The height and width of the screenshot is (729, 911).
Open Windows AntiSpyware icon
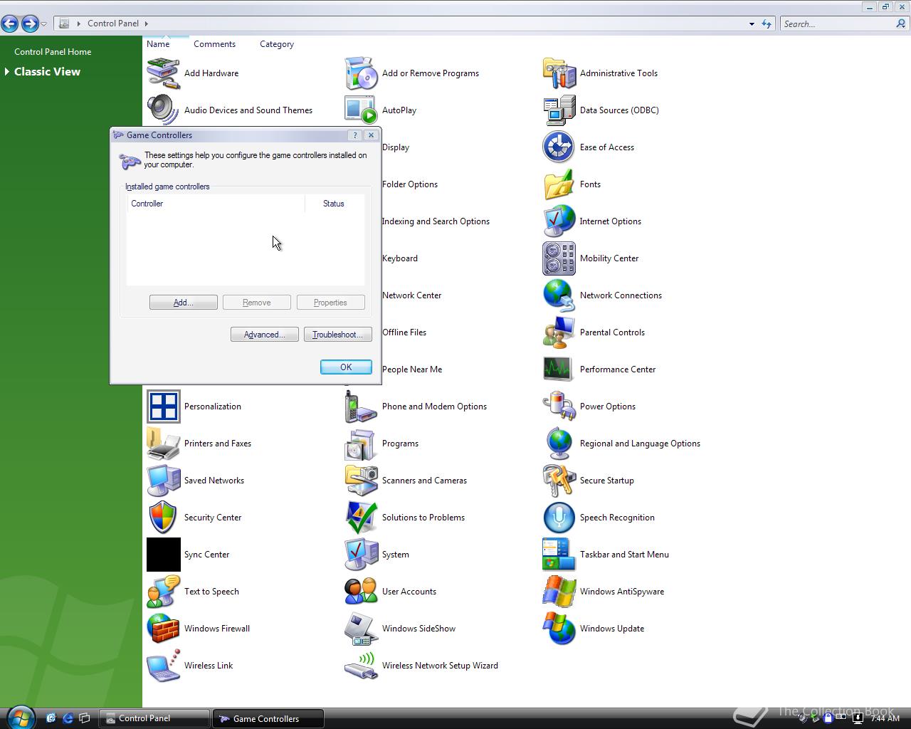pos(559,592)
